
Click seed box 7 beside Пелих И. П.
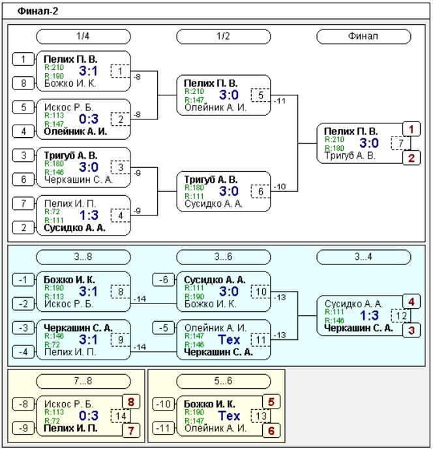point(23,204)
